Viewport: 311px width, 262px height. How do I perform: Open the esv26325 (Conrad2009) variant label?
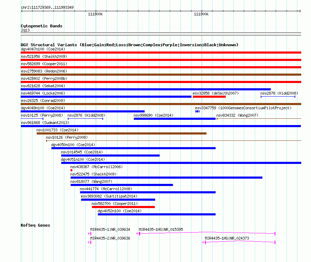[43, 101]
